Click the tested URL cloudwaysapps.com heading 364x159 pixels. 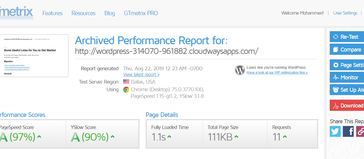tap(167, 51)
